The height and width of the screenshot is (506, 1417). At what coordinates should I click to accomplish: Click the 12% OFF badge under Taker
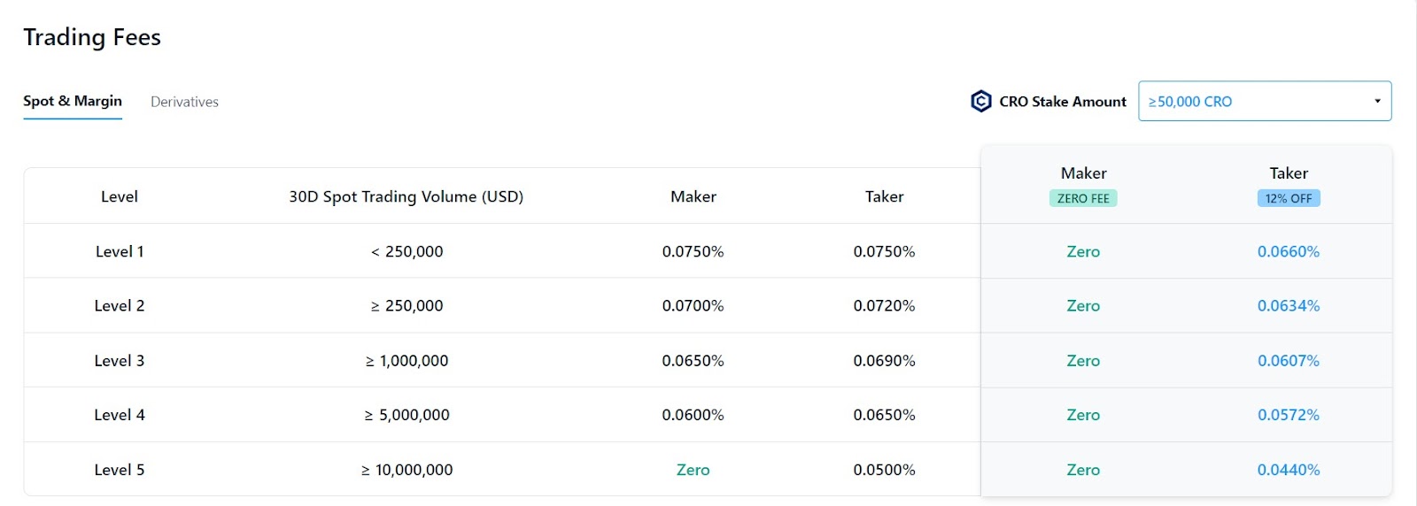pyautogui.click(x=1289, y=198)
